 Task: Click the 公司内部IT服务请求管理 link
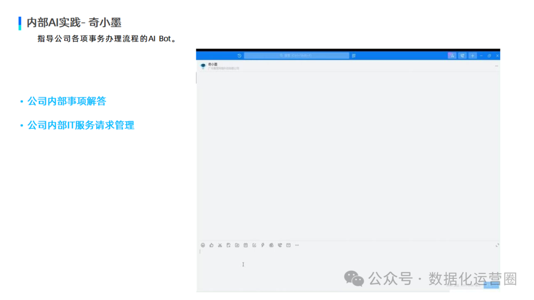pyautogui.click(x=80, y=125)
